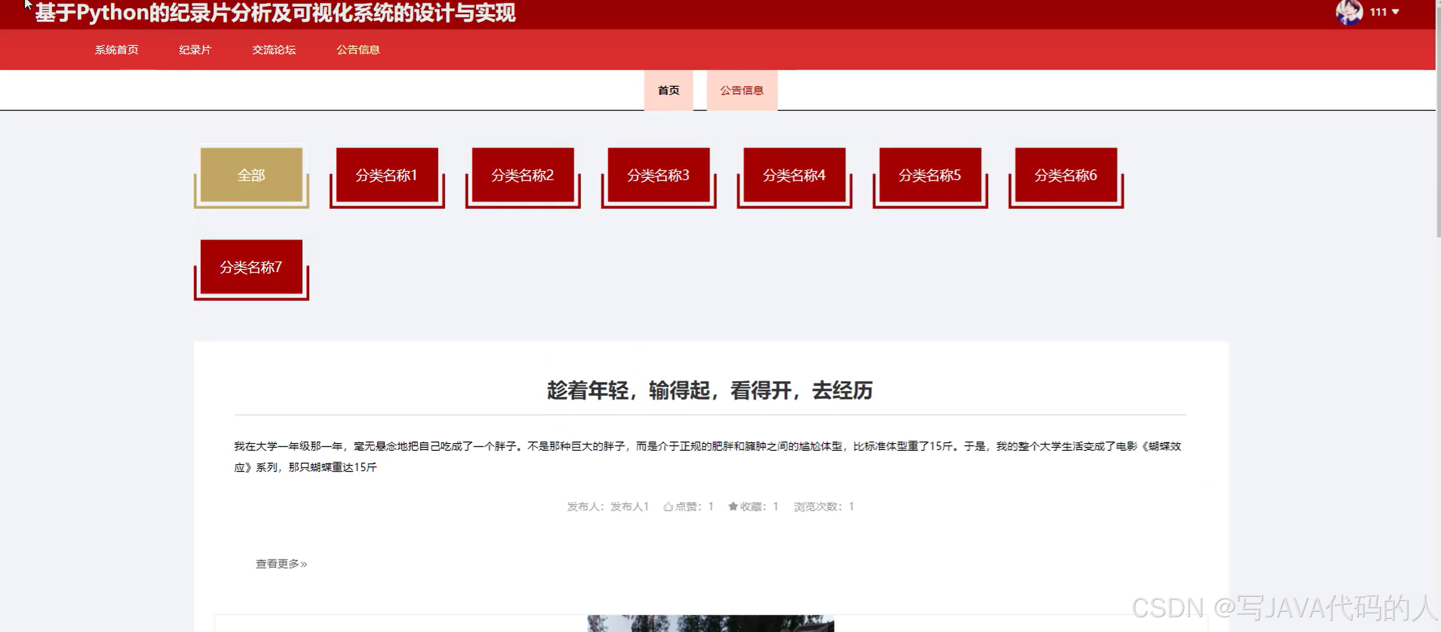Click the 首页 breadcrumb tab
1441x632 pixels.
[x=668, y=90]
